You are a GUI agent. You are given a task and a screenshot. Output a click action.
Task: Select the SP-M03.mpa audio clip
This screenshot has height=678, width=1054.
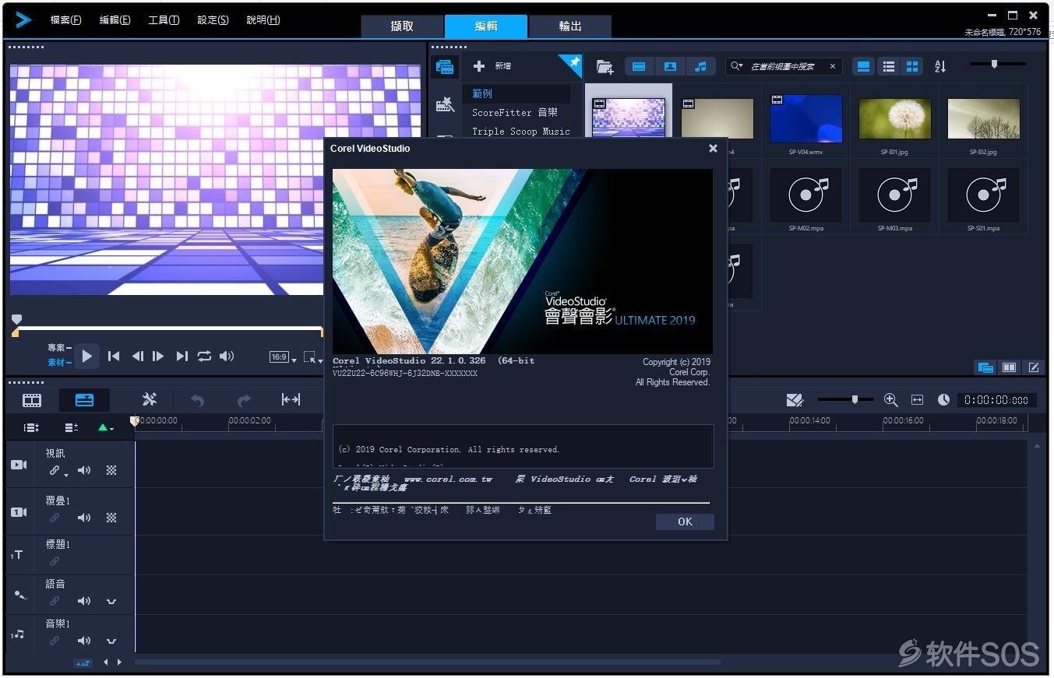pyautogui.click(x=895, y=195)
